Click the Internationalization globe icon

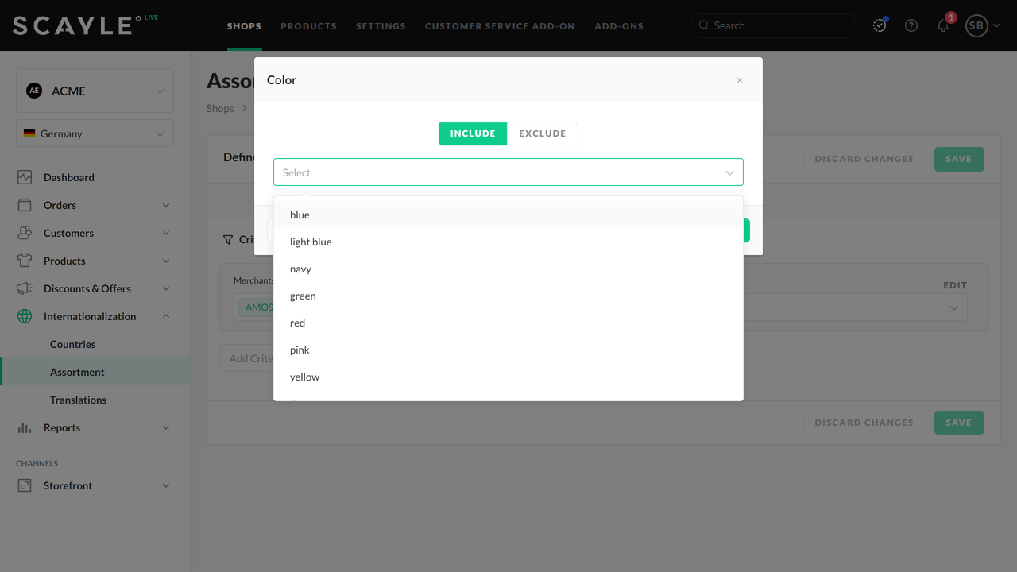tap(25, 316)
